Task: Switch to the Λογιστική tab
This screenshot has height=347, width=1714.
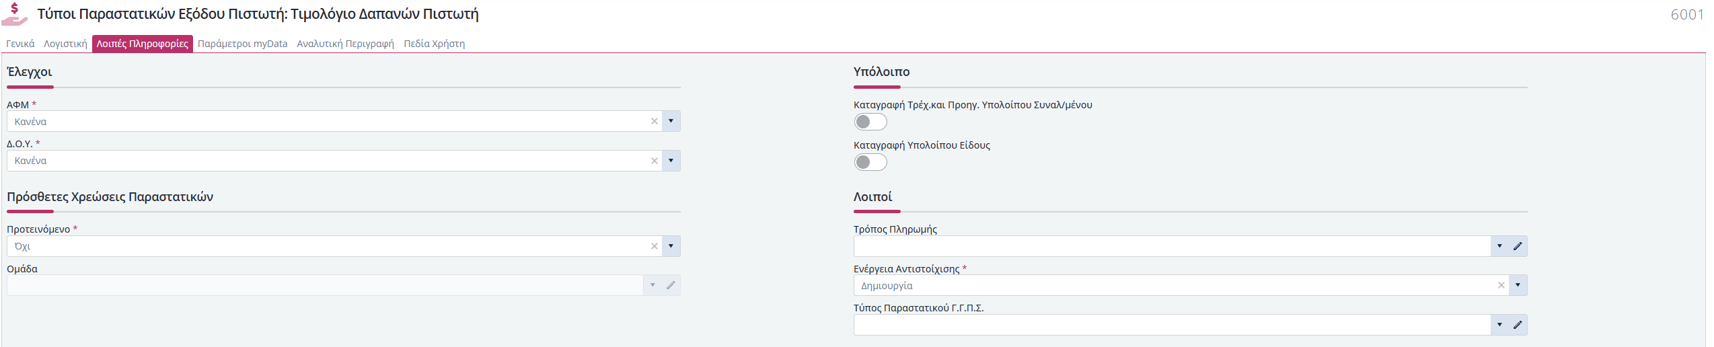Action: (65, 44)
